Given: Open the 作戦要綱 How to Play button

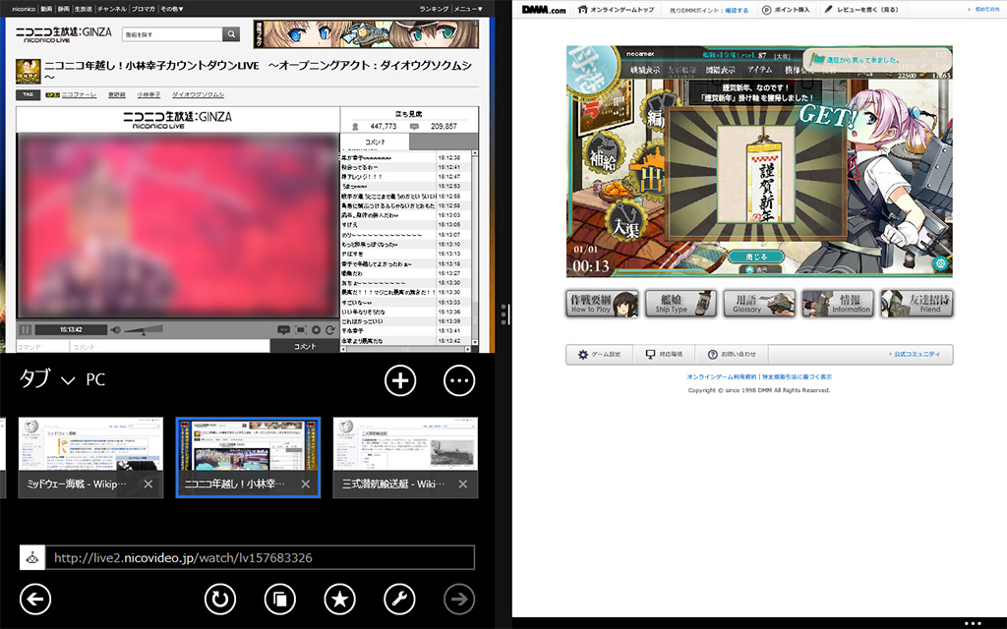Looking at the screenshot, I should (603, 304).
